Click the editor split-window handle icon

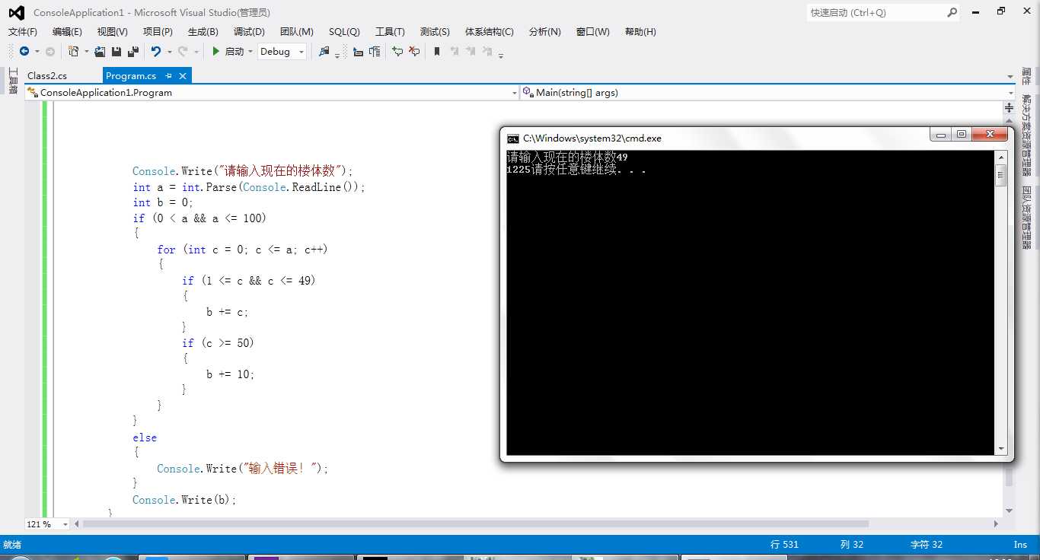point(1010,107)
